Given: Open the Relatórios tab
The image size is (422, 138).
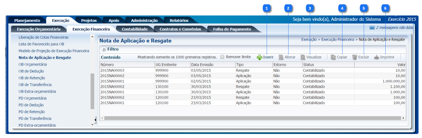Looking at the screenshot, I should click(x=179, y=21).
